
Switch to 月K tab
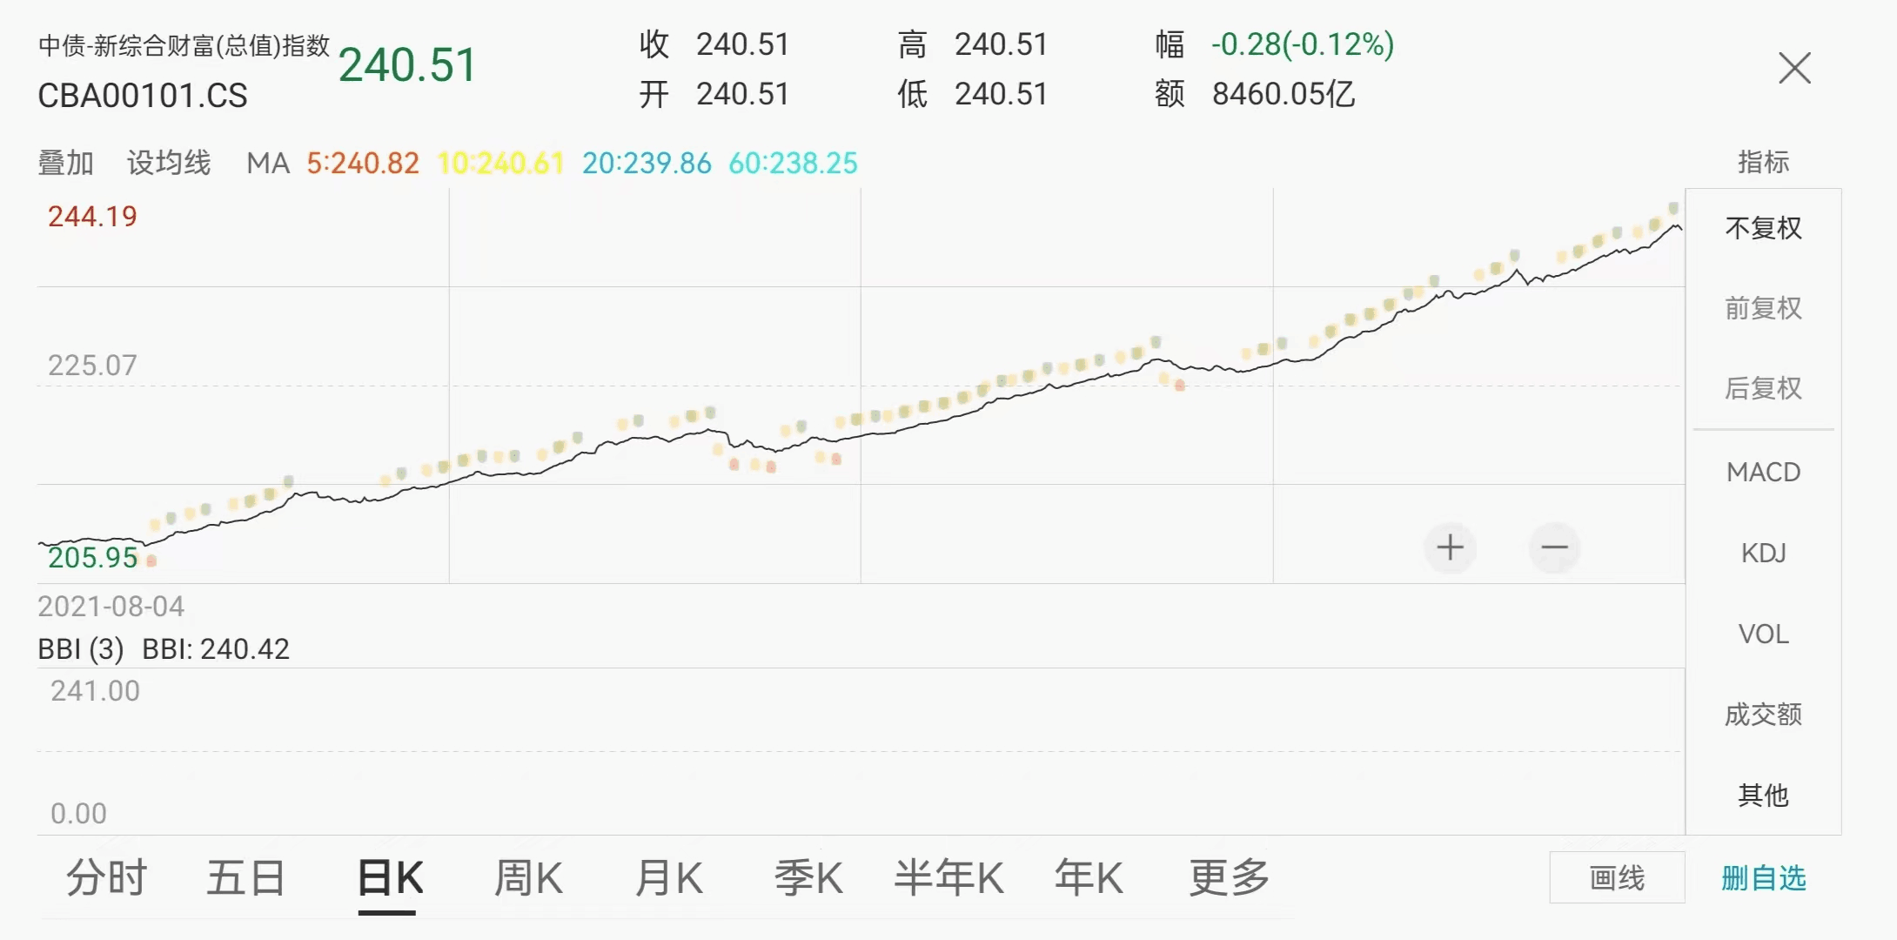pyautogui.click(x=668, y=877)
